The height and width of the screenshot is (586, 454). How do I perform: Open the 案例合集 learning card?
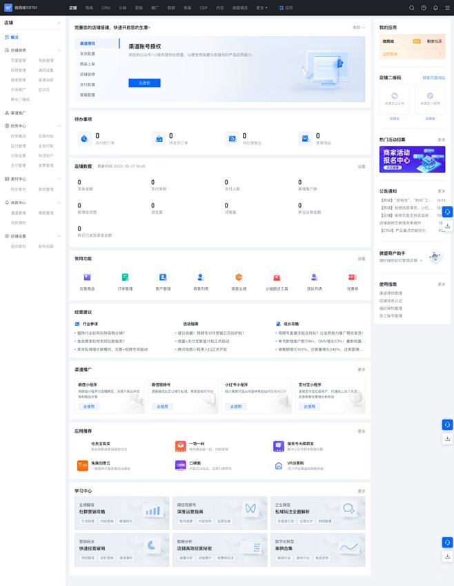[318, 550]
